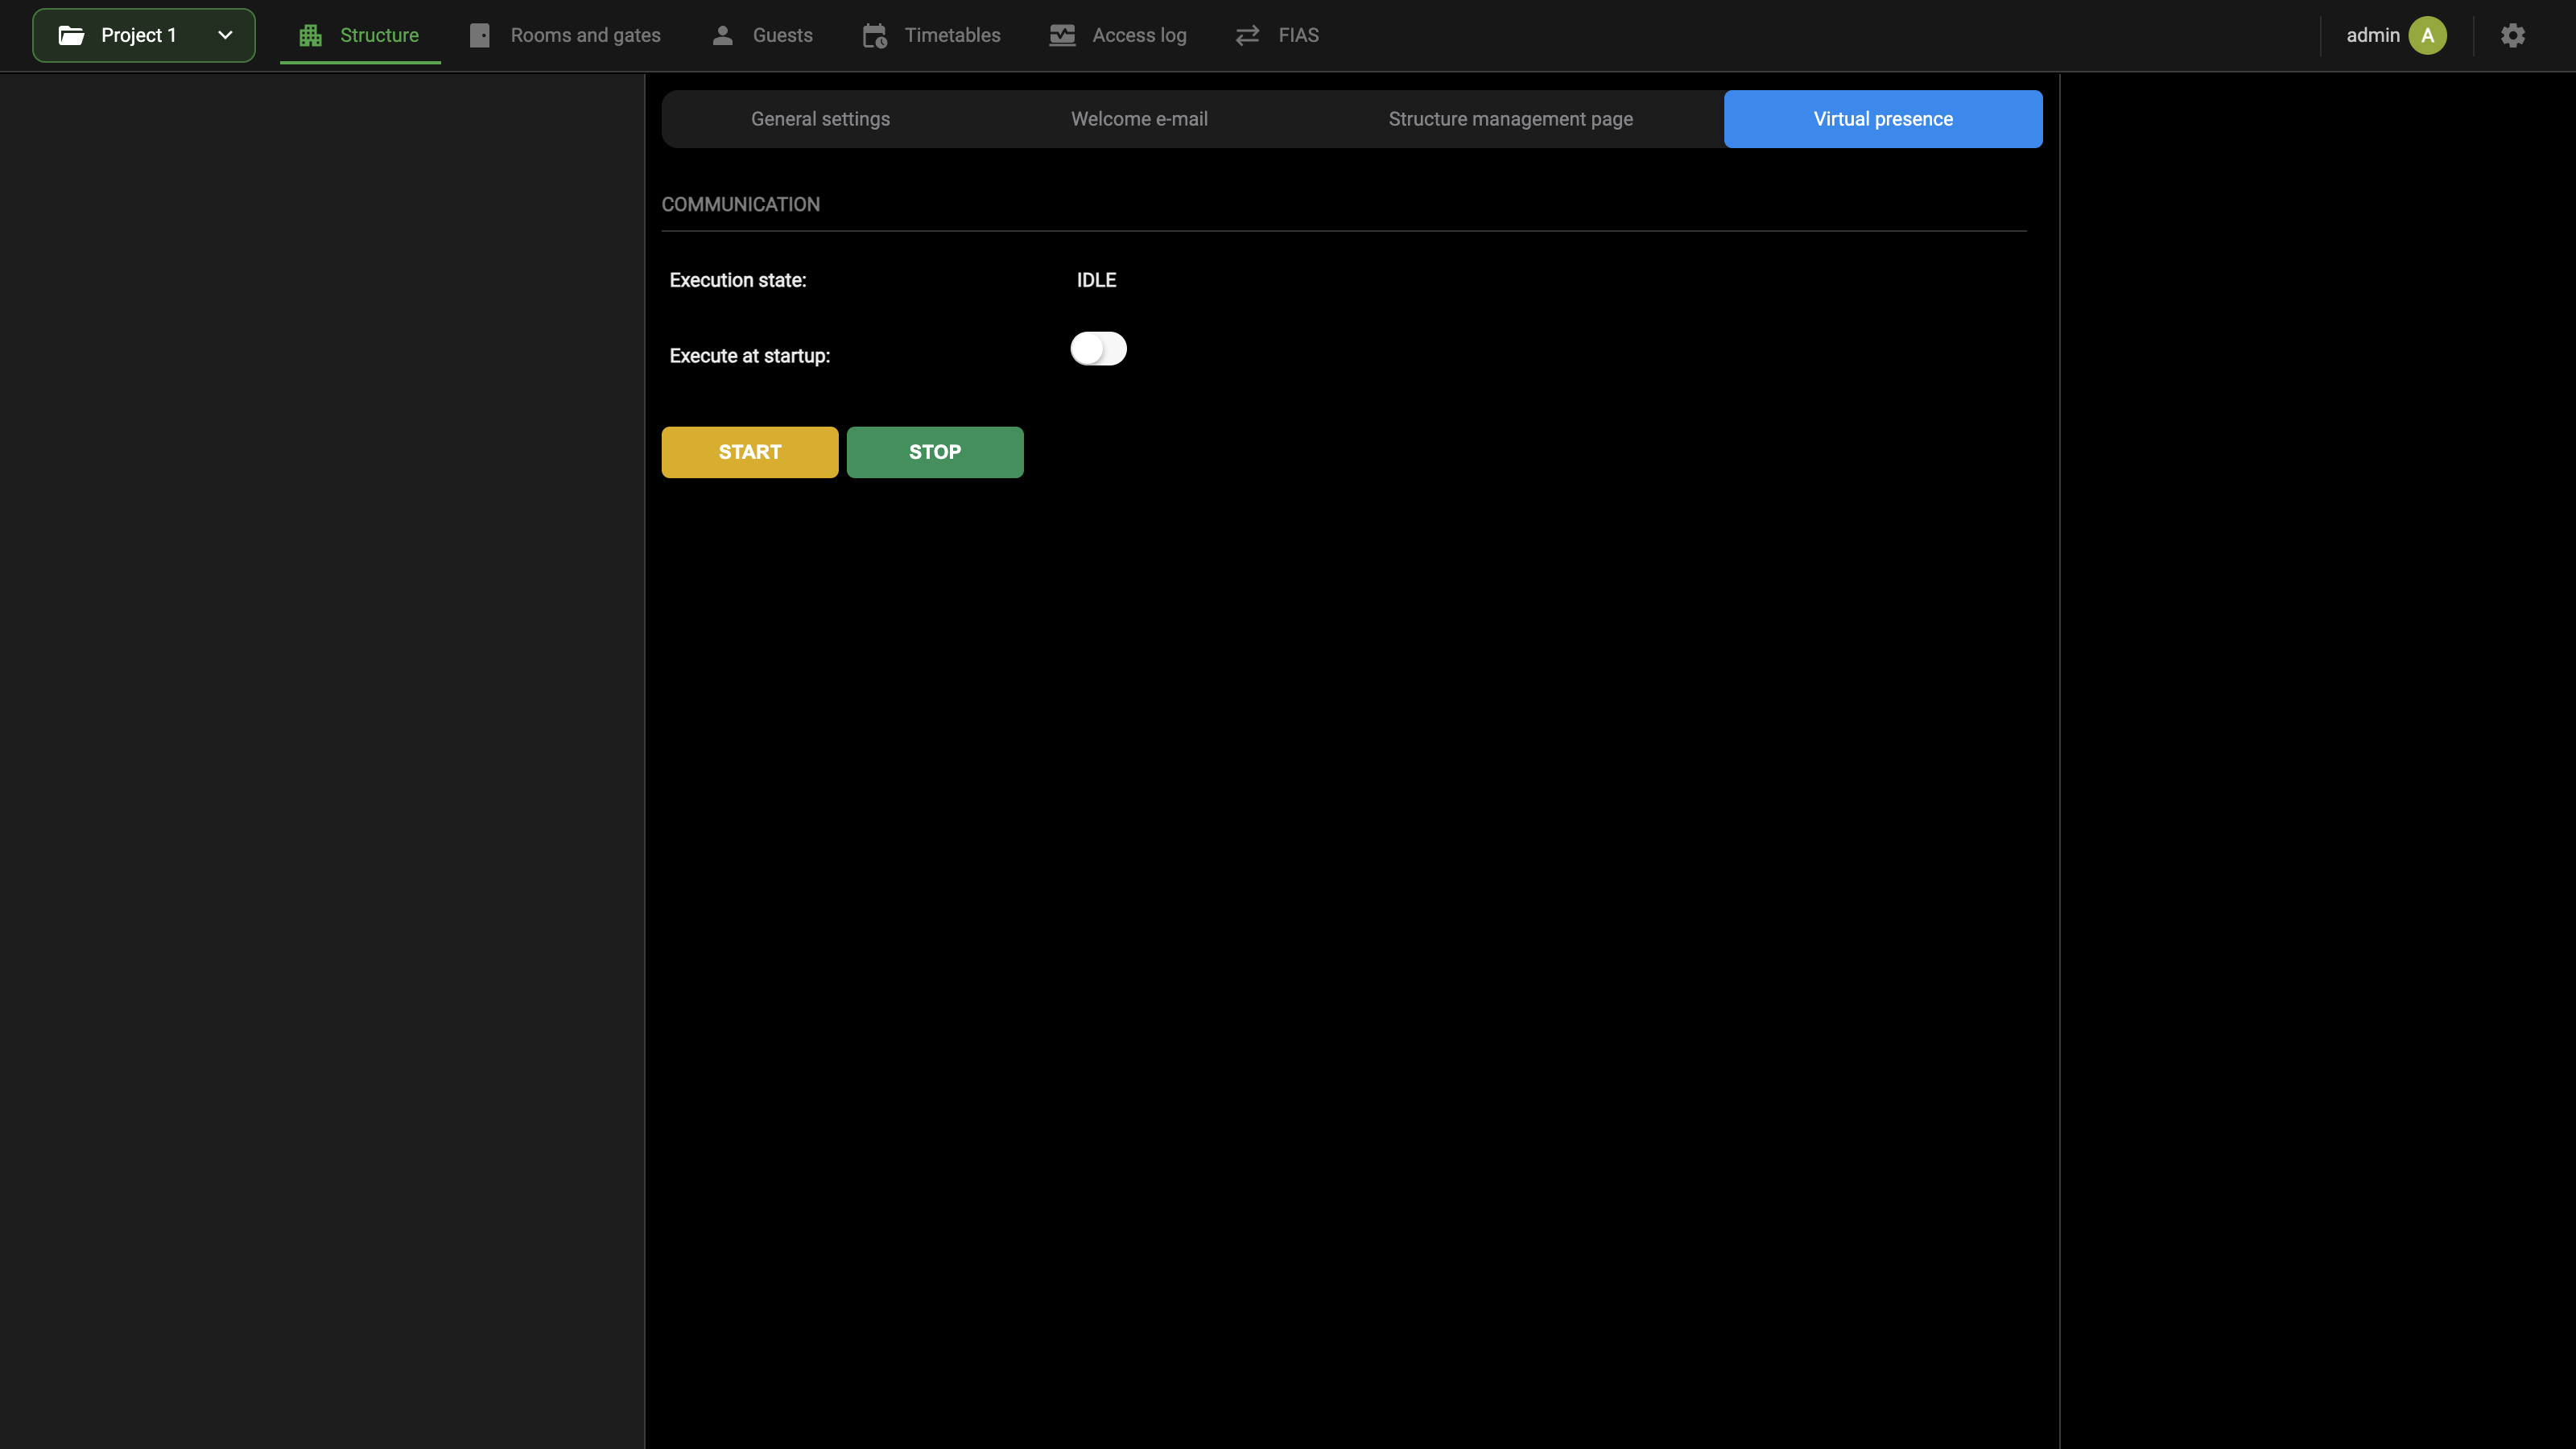Select the Virtual presence tab
This screenshot has height=1449, width=2576.
[x=1883, y=119]
